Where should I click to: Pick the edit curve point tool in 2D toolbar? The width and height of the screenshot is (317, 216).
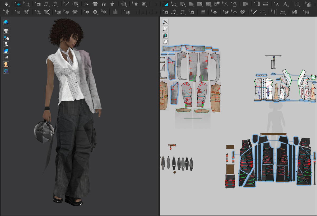174,4
